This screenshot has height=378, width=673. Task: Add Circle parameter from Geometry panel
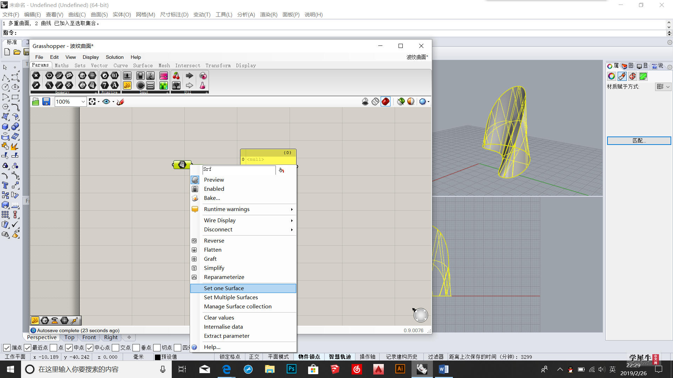49,75
